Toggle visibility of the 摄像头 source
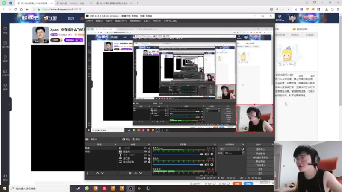 [x=145, y=151]
